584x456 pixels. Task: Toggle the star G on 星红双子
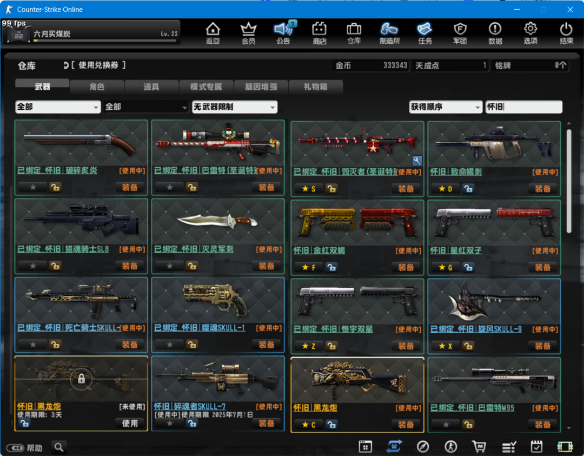coord(446,267)
